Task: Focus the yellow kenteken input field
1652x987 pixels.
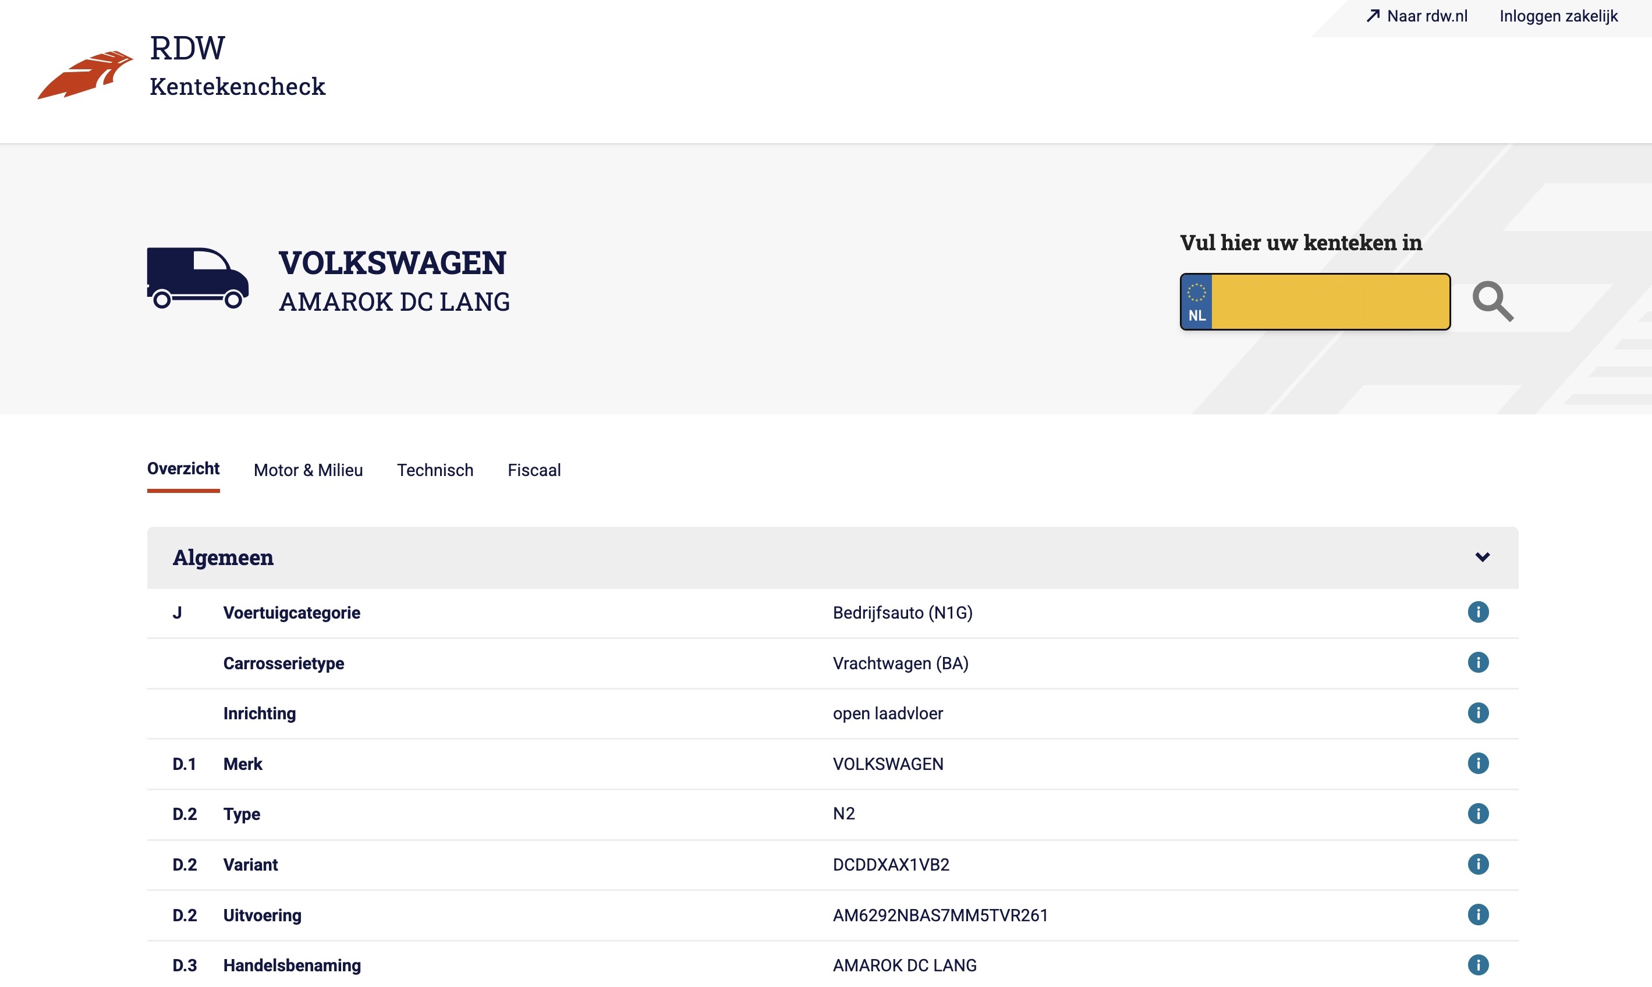Action: (1330, 301)
